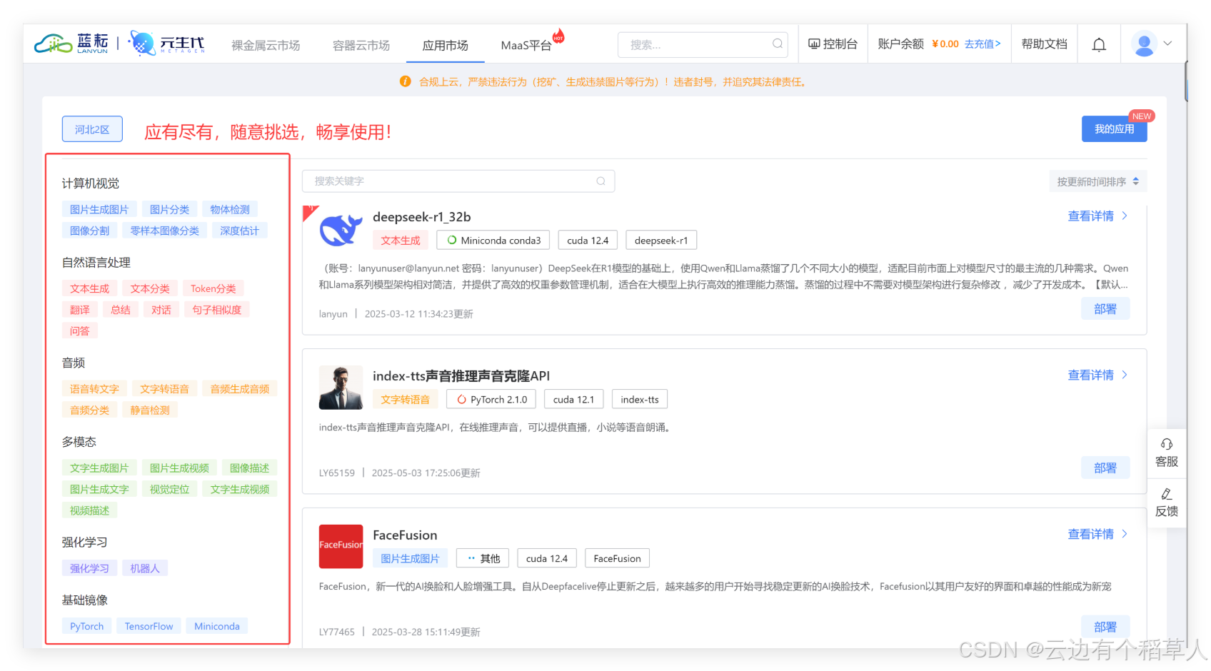
Task: Select the 对话 filter tag
Action: tap(161, 310)
